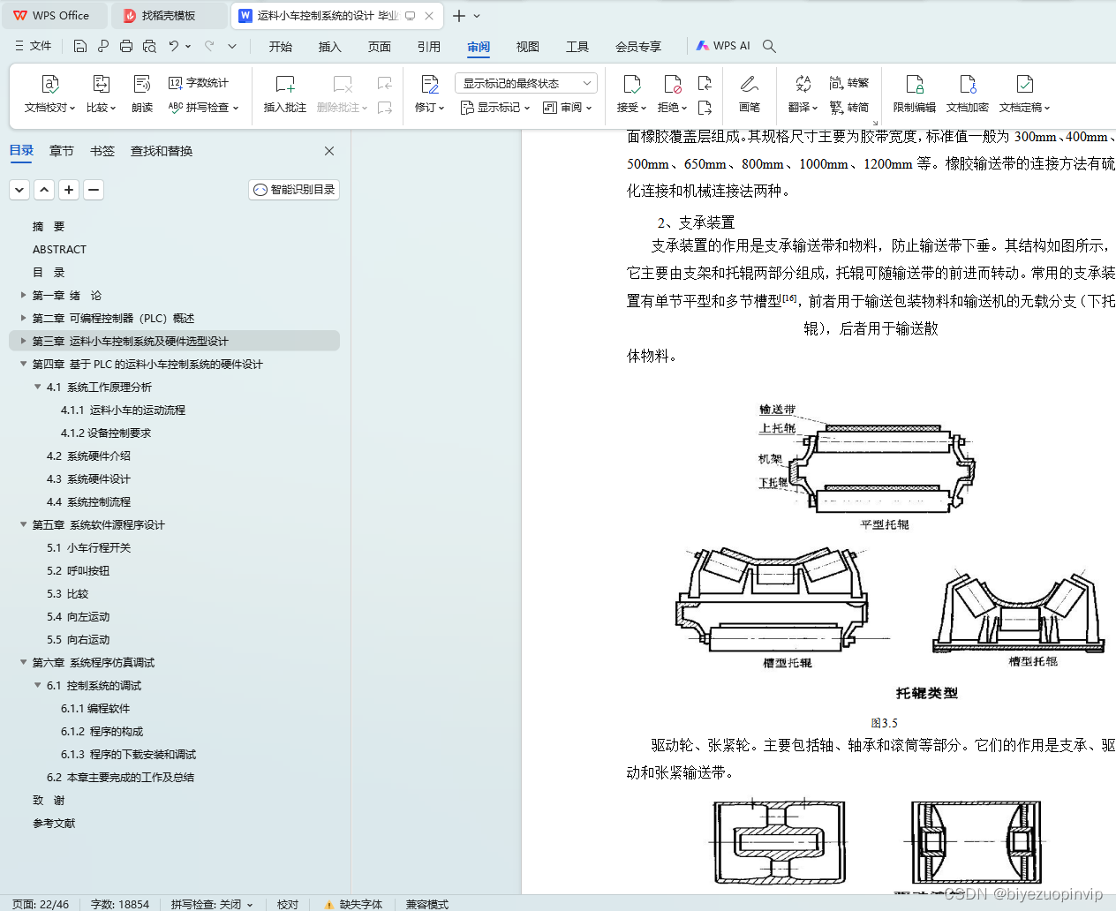Click 智能识别目录 button
This screenshot has height=911, width=1116.
tap(294, 190)
